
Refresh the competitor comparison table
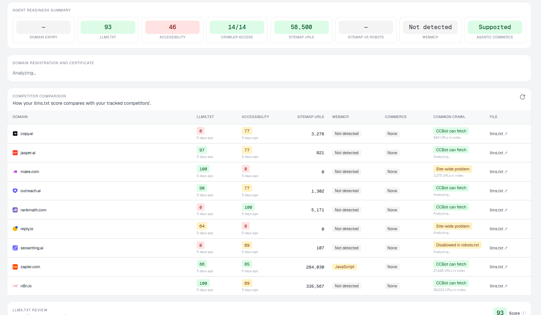click(x=523, y=97)
